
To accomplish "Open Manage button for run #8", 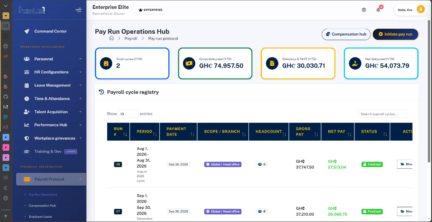I will [x=405, y=164].
